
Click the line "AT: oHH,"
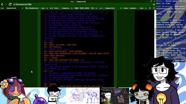point(49,42)
